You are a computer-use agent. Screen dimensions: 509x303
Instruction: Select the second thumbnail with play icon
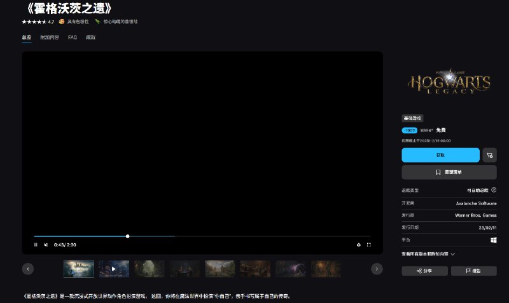114,269
